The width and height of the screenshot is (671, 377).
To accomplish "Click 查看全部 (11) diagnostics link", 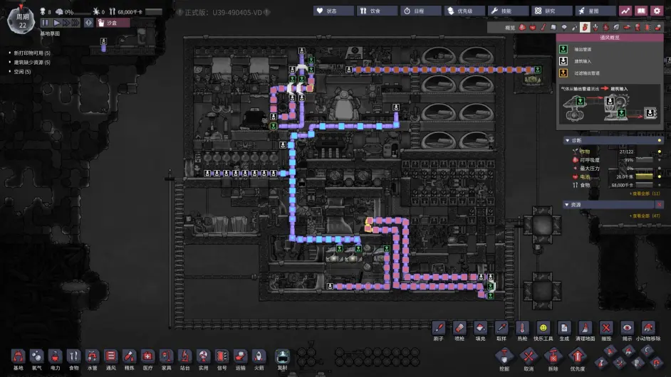I will [644, 193].
